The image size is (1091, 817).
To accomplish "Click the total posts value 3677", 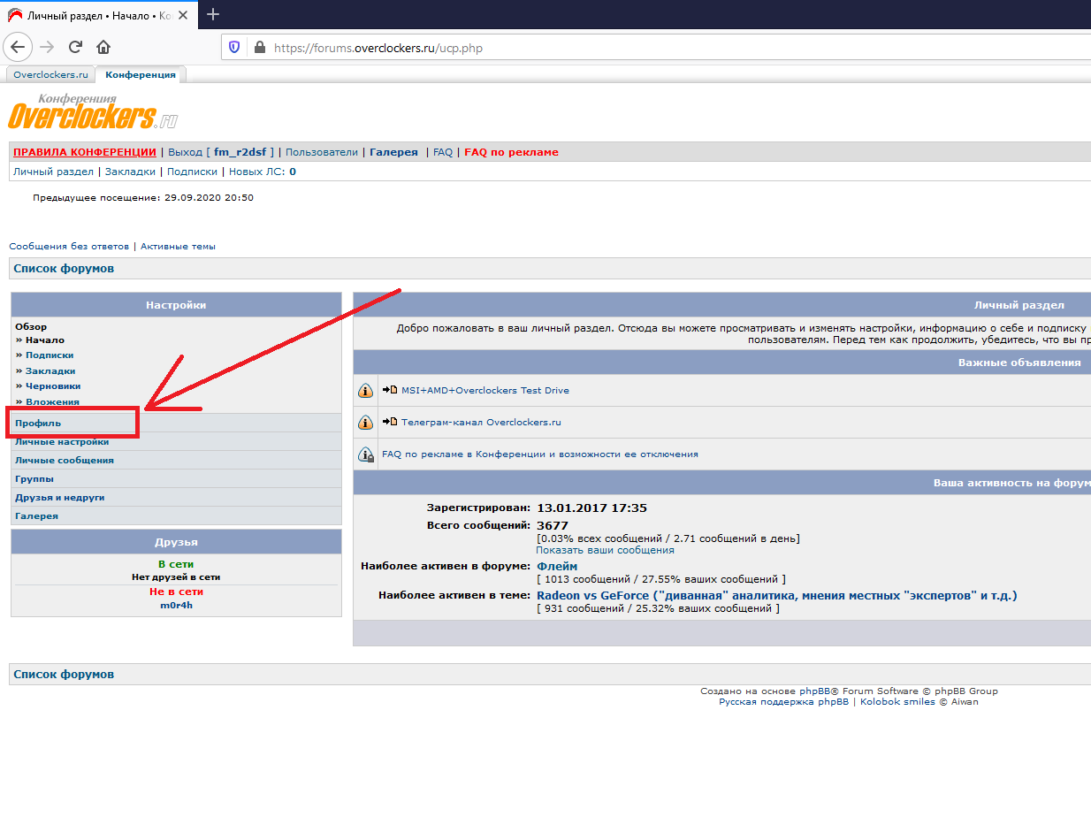I will [553, 525].
